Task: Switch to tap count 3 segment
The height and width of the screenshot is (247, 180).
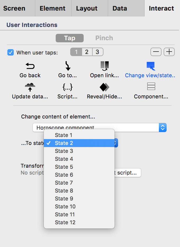Action: [97, 52]
